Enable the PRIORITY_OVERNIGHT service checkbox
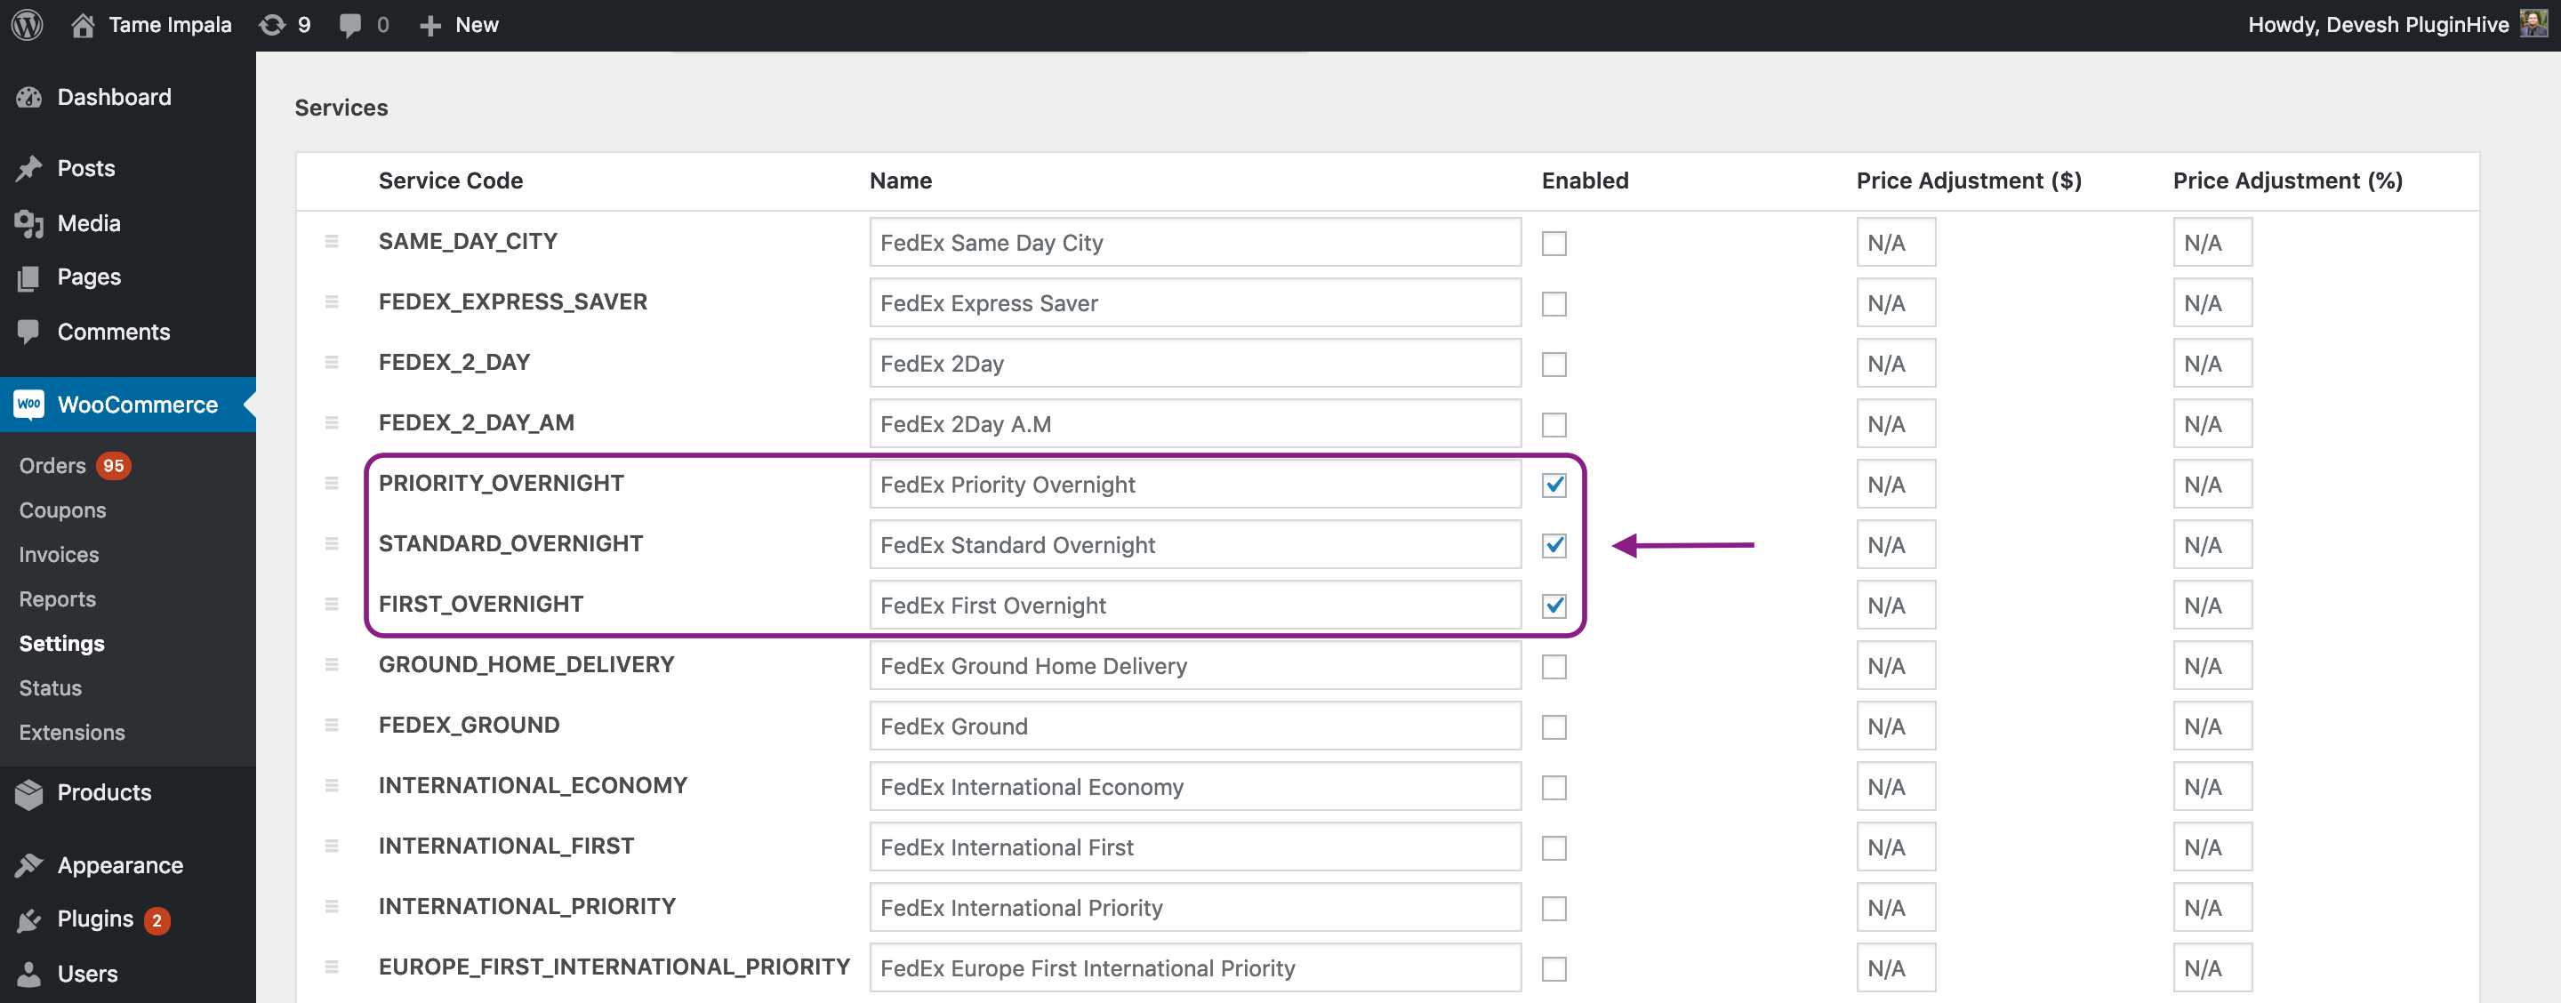This screenshot has width=2561, height=1003. (1553, 484)
